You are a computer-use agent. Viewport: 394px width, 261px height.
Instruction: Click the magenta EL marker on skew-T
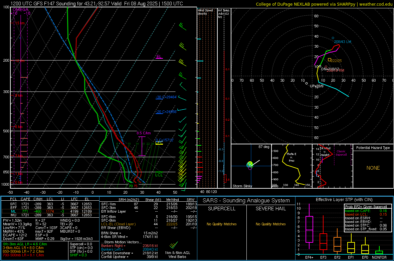click(x=159, y=57)
